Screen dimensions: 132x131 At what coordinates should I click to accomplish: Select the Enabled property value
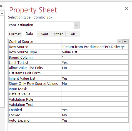click(95, 110)
